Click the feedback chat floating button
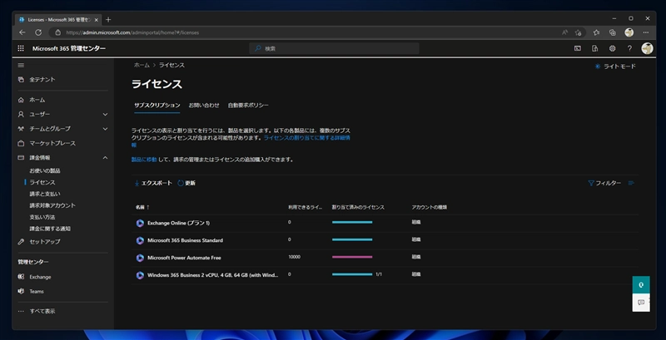The height and width of the screenshot is (340, 666). [x=641, y=303]
